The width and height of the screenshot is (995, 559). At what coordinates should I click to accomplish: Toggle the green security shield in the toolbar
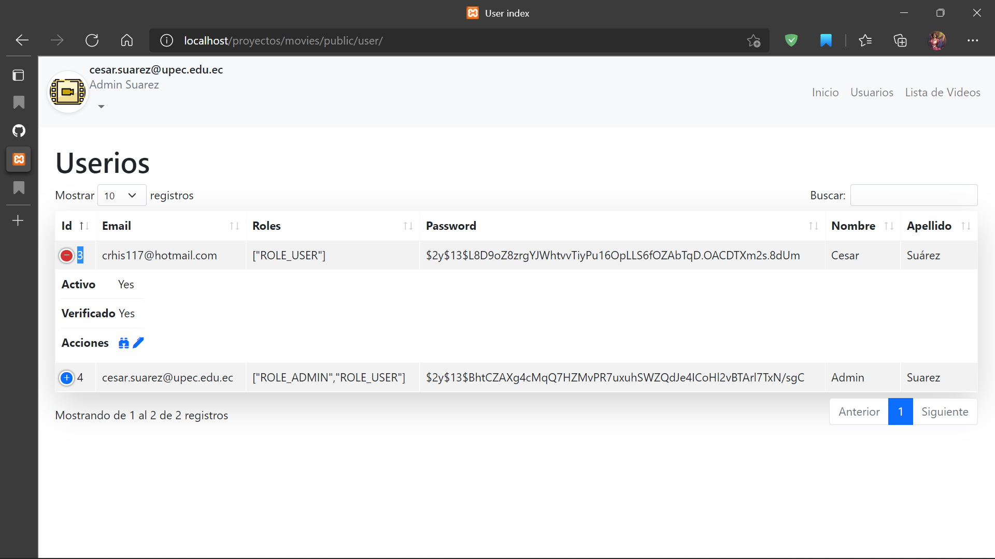[x=791, y=40]
